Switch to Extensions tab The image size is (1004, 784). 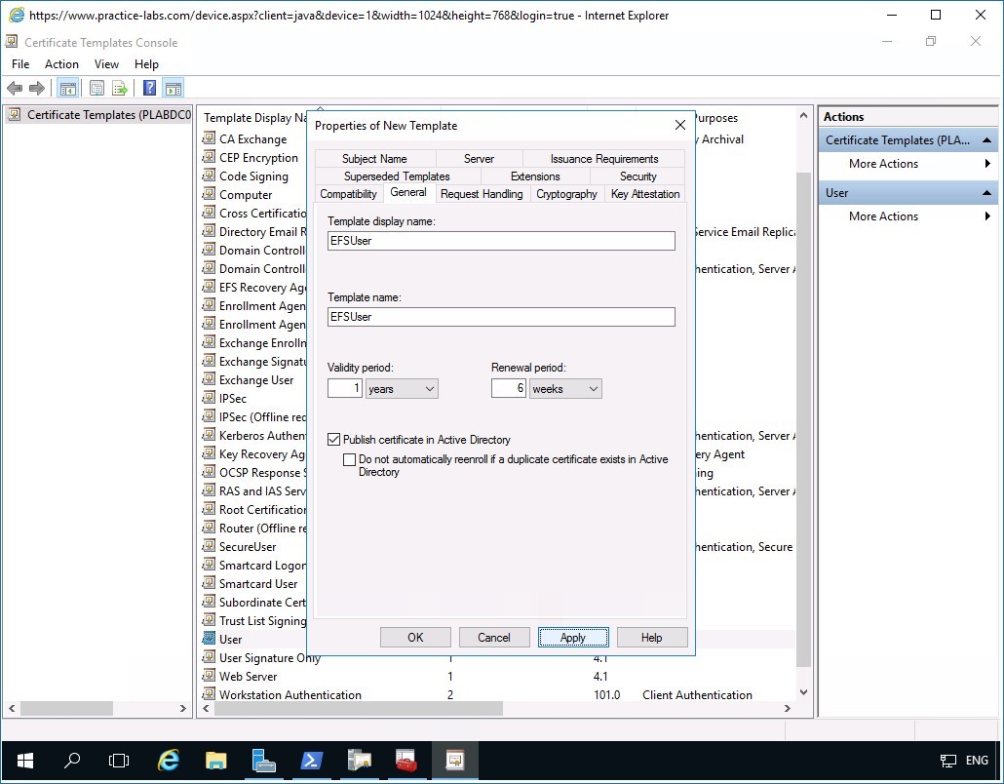[535, 176]
